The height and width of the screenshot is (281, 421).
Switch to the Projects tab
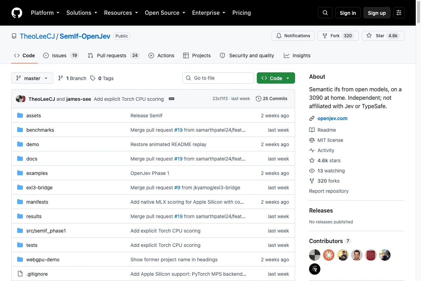197,55
